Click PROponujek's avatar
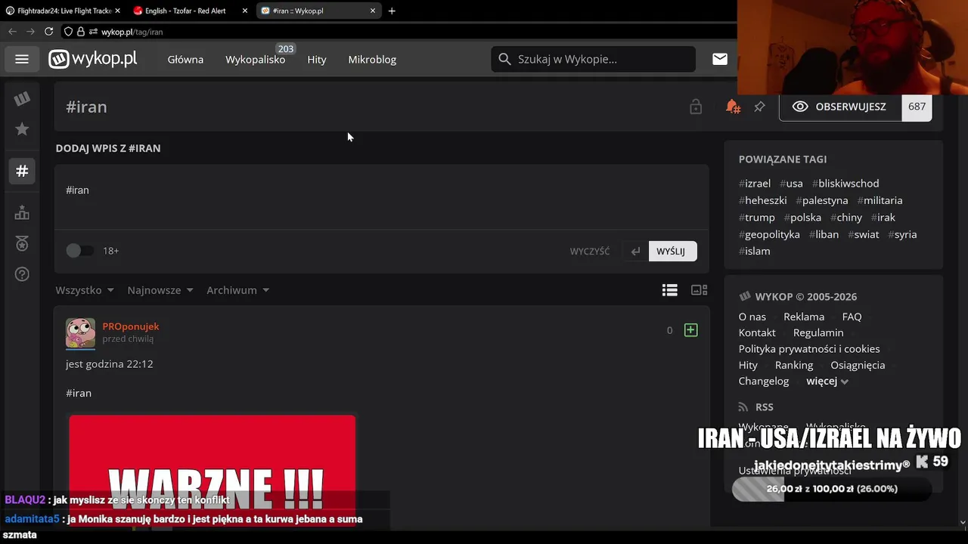This screenshot has width=968, height=544. (80, 332)
